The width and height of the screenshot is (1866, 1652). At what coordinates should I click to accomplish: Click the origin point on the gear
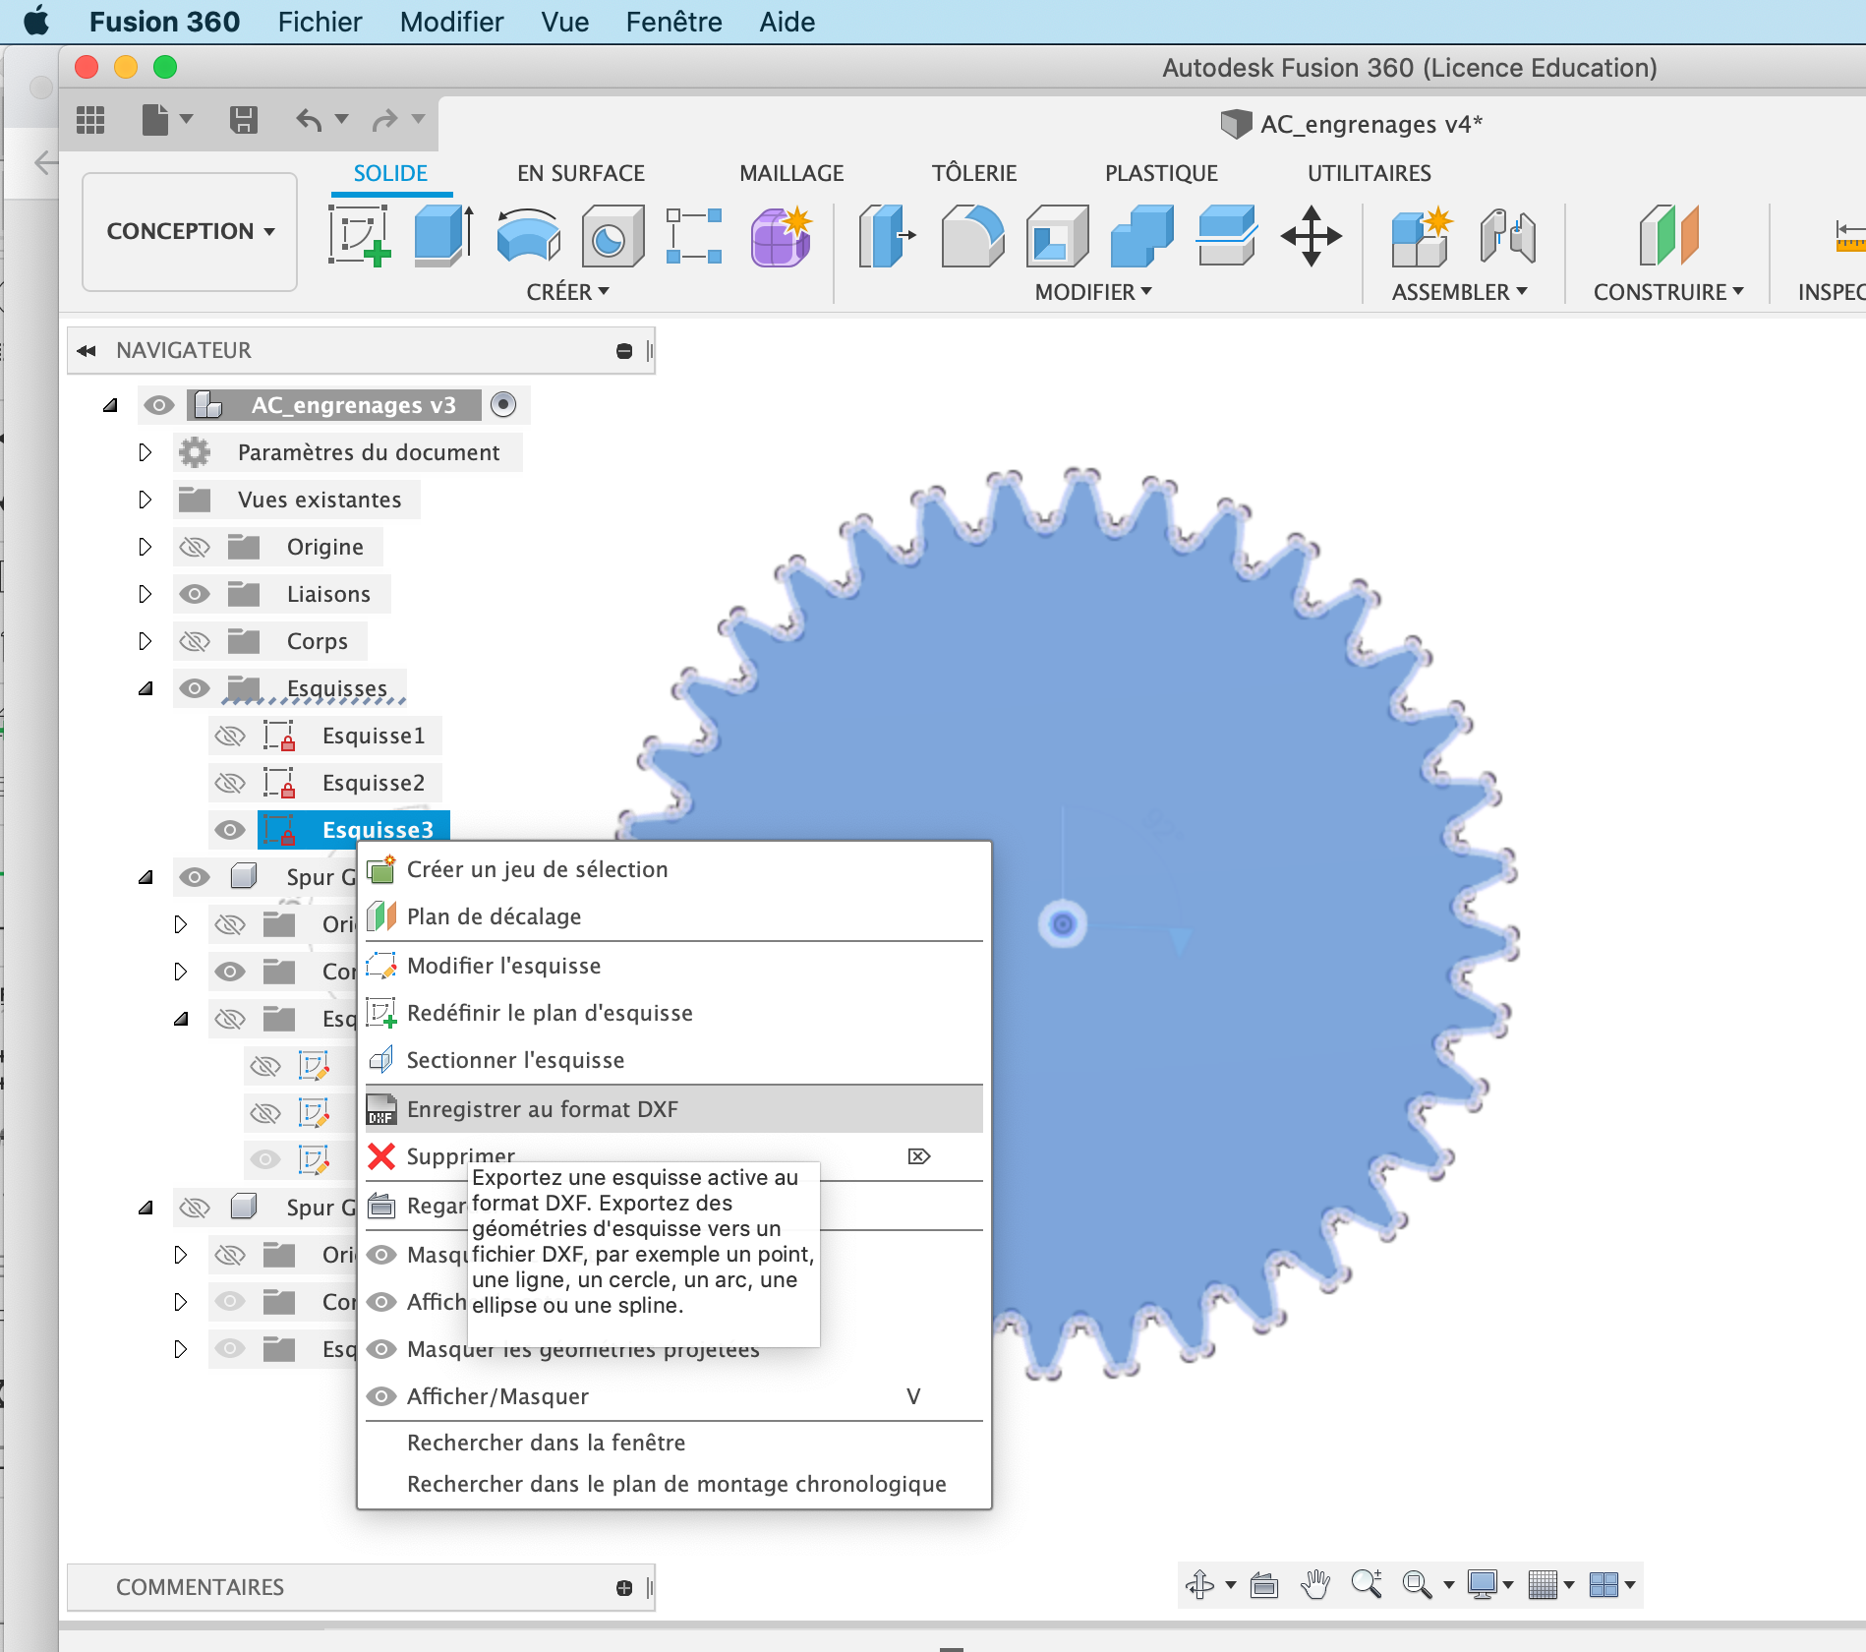click(x=1062, y=924)
